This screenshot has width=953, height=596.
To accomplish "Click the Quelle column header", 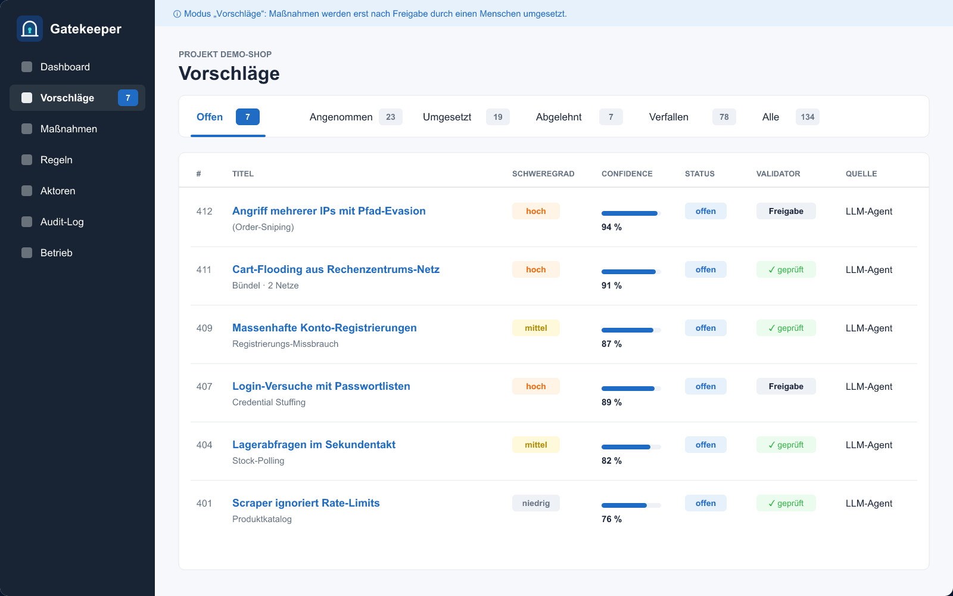I will tap(861, 174).
